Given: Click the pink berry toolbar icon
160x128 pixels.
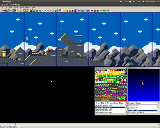Looking at the screenshot, I should (x=60, y=10).
